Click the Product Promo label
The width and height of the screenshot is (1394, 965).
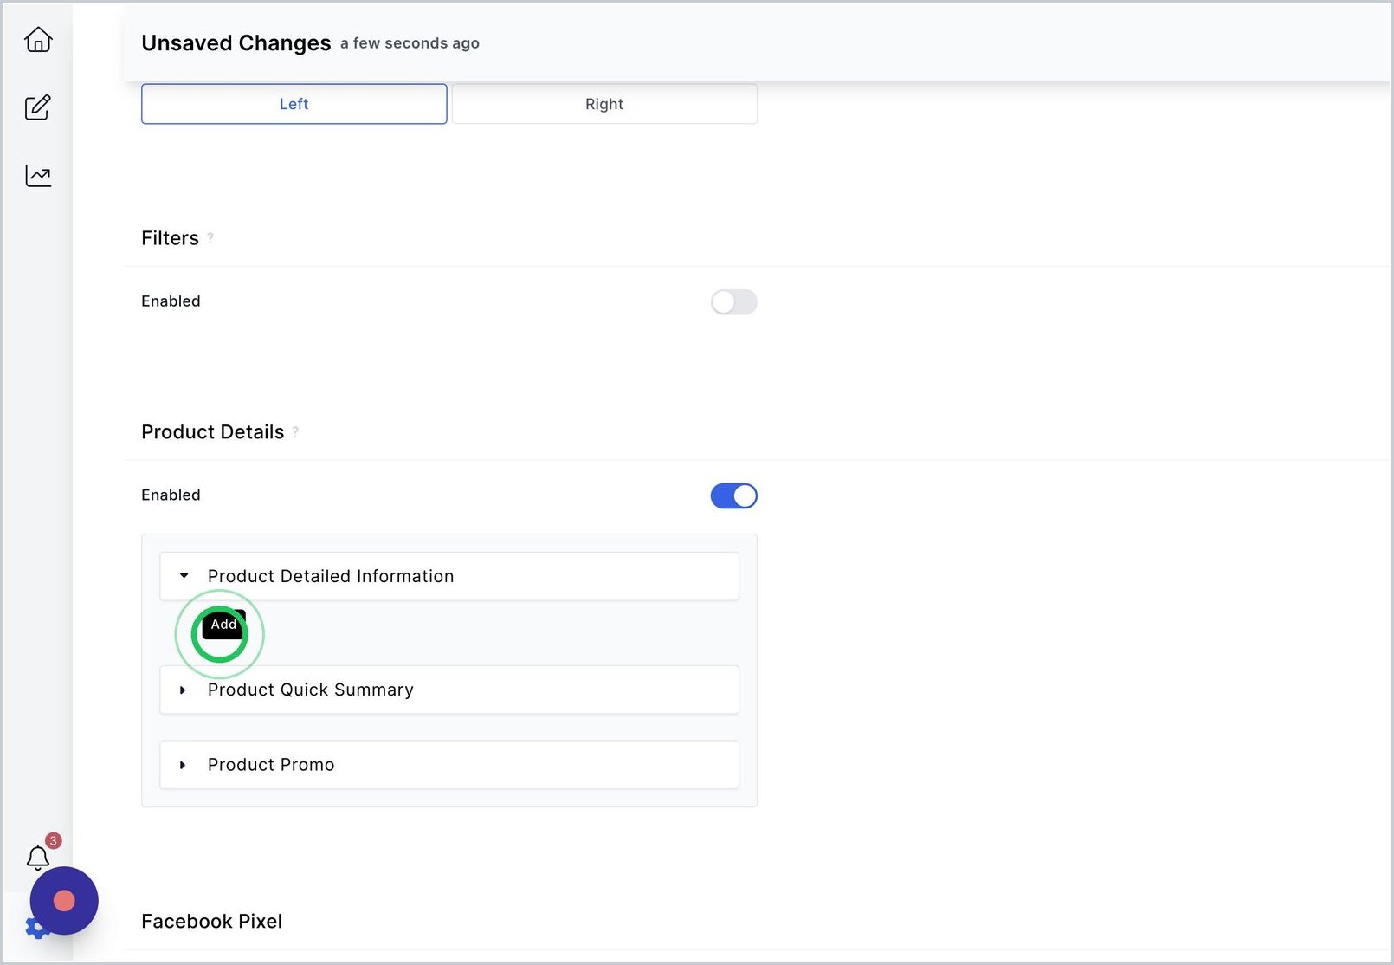point(271,765)
